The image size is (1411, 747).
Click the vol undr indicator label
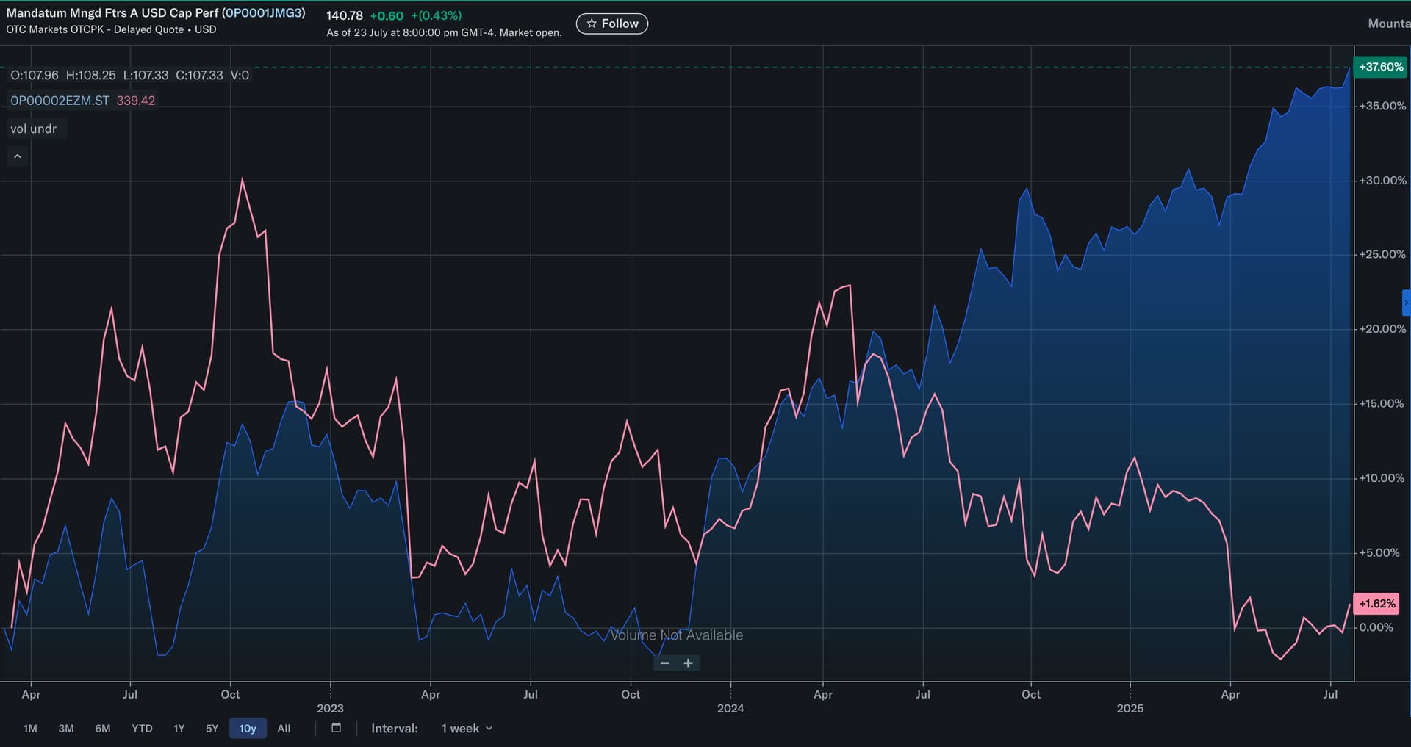pyautogui.click(x=34, y=129)
